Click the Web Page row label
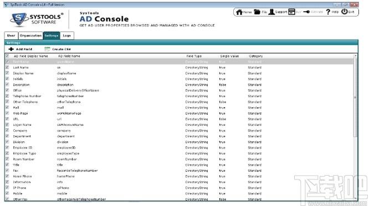Screen dimensions: 369x206 [x=20, y=113]
